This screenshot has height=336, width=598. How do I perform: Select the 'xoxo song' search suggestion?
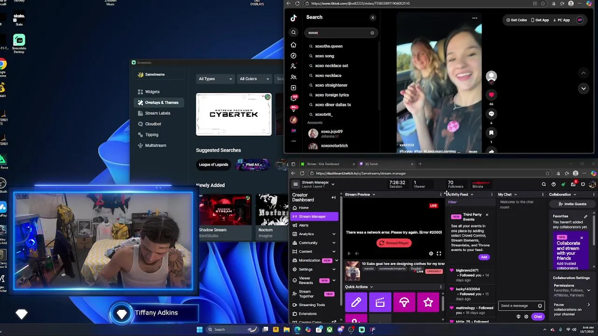(x=324, y=56)
